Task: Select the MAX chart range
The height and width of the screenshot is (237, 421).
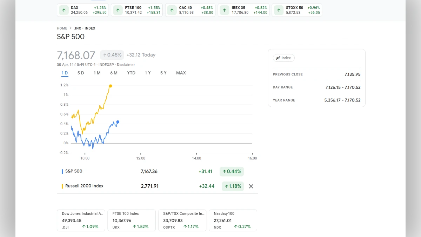Action: pyautogui.click(x=181, y=73)
